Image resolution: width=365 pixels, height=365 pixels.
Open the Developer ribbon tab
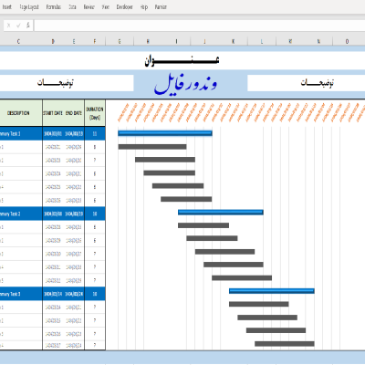click(x=125, y=6)
